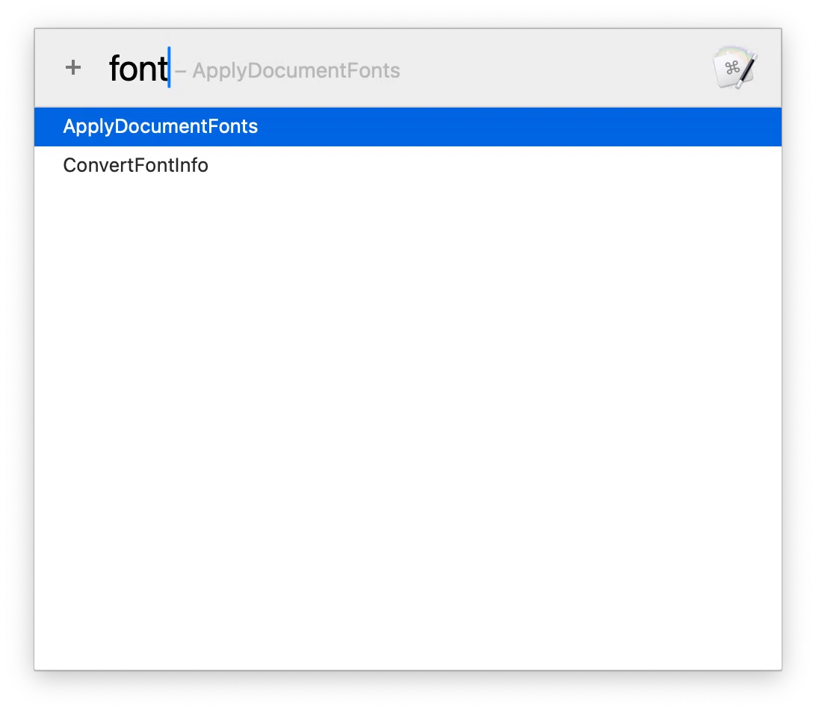Click the empty area below ConvertFontInfo

tap(408, 426)
